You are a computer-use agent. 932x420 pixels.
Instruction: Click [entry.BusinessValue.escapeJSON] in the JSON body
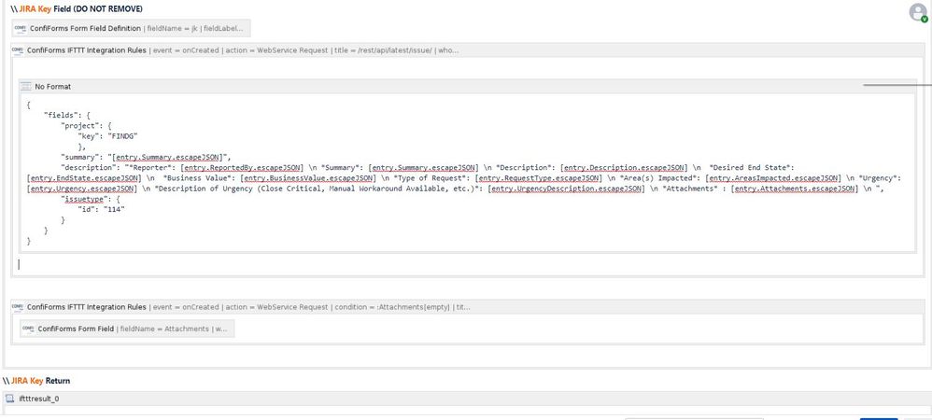pyautogui.click(x=308, y=177)
